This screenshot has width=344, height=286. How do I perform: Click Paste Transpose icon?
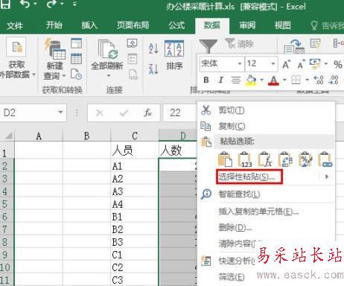[x=285, y=159]
